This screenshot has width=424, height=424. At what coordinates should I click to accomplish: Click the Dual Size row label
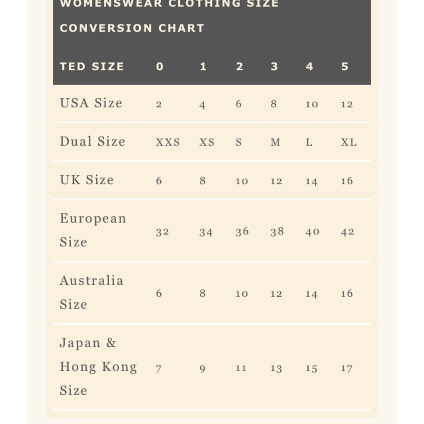[92, 142]
